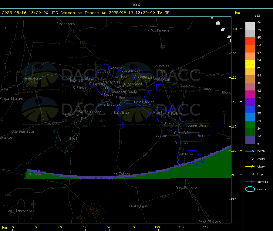Click the Soitue map label
This screenshot has width=273, height=231.
161,135
